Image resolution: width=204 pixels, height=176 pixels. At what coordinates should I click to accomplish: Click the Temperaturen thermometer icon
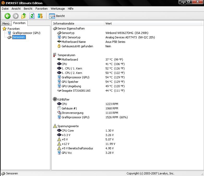tap(55, 55)
